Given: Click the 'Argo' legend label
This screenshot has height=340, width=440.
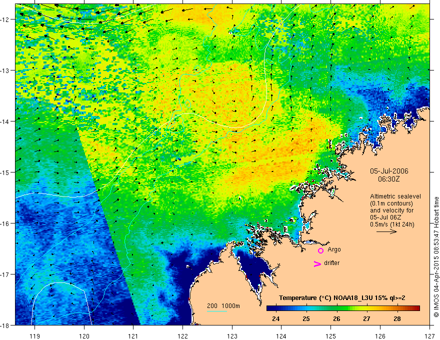Looking at the screenshot, I should (334, 249).
